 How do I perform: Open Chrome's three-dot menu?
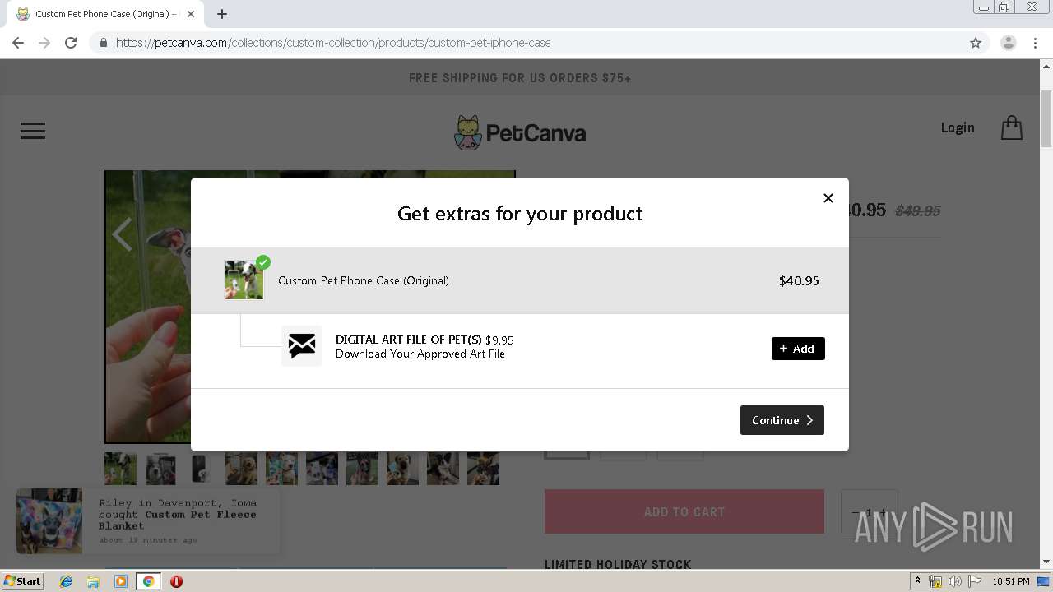(1035, 43)
